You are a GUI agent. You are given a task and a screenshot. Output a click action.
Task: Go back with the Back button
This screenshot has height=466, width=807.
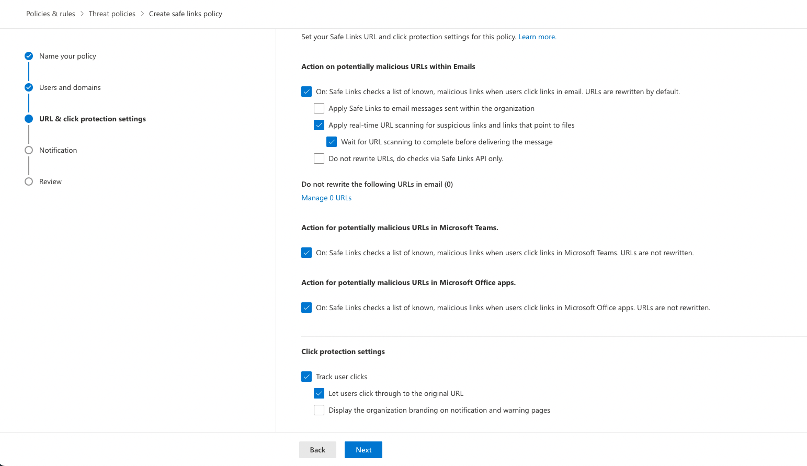[317, 450]
